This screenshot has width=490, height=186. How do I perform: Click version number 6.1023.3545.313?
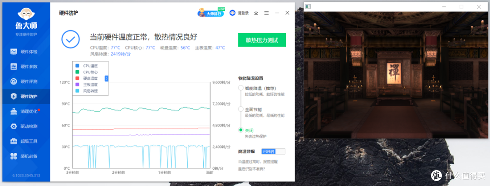(26, 176)
